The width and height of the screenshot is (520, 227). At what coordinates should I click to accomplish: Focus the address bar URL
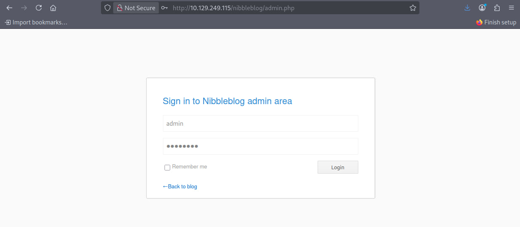coord(233,8)
